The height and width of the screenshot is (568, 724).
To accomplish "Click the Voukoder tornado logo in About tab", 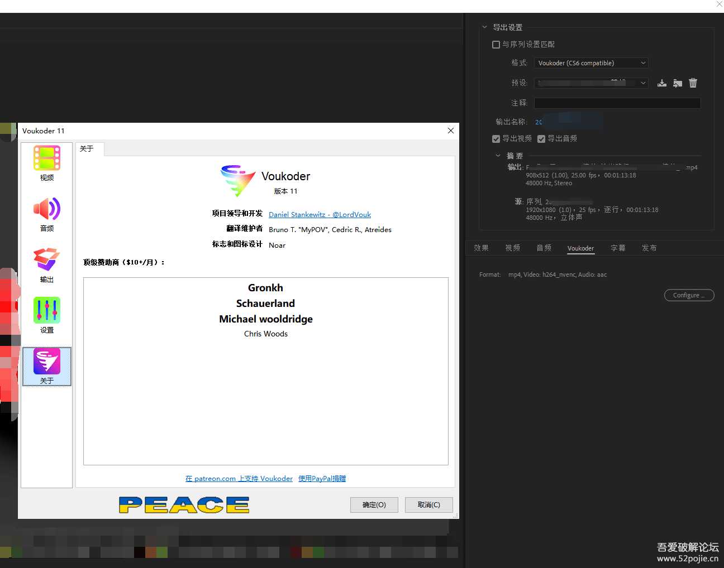I will (x=238, y=180).
